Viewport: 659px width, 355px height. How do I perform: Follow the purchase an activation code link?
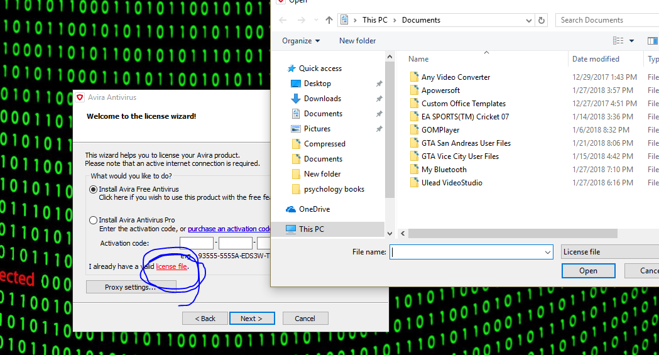[229, 229]
